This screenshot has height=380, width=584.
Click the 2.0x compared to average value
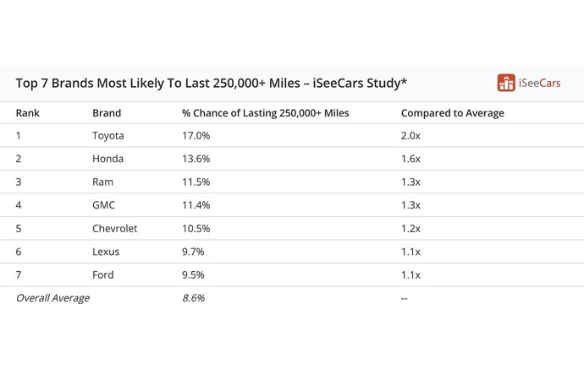coord(410,136)
